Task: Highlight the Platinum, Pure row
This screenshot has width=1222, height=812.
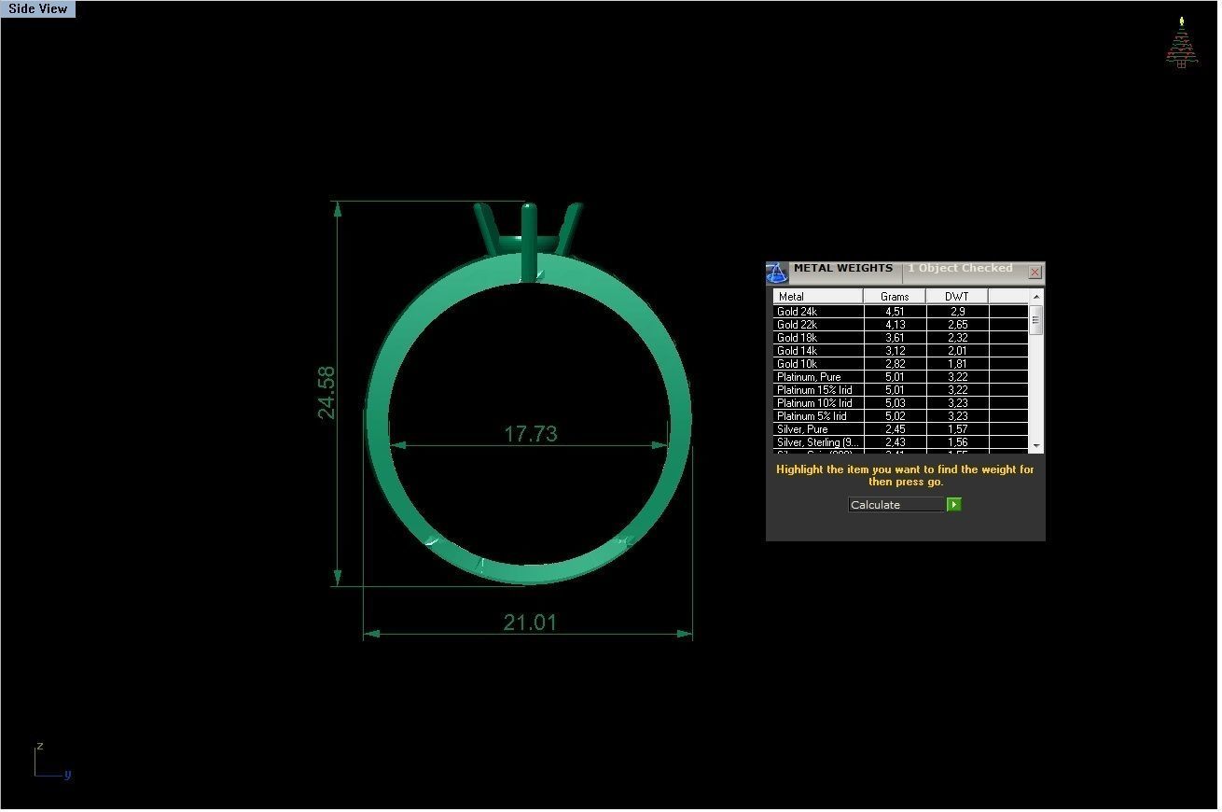Action: click(x=900, y=377)
